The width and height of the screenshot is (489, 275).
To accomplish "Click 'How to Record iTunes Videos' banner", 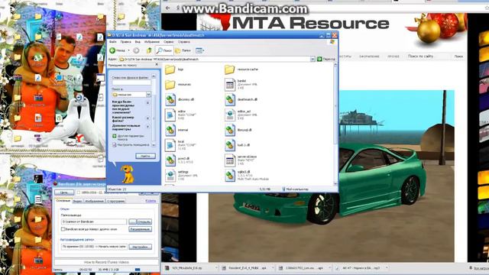I will [106, 262].
